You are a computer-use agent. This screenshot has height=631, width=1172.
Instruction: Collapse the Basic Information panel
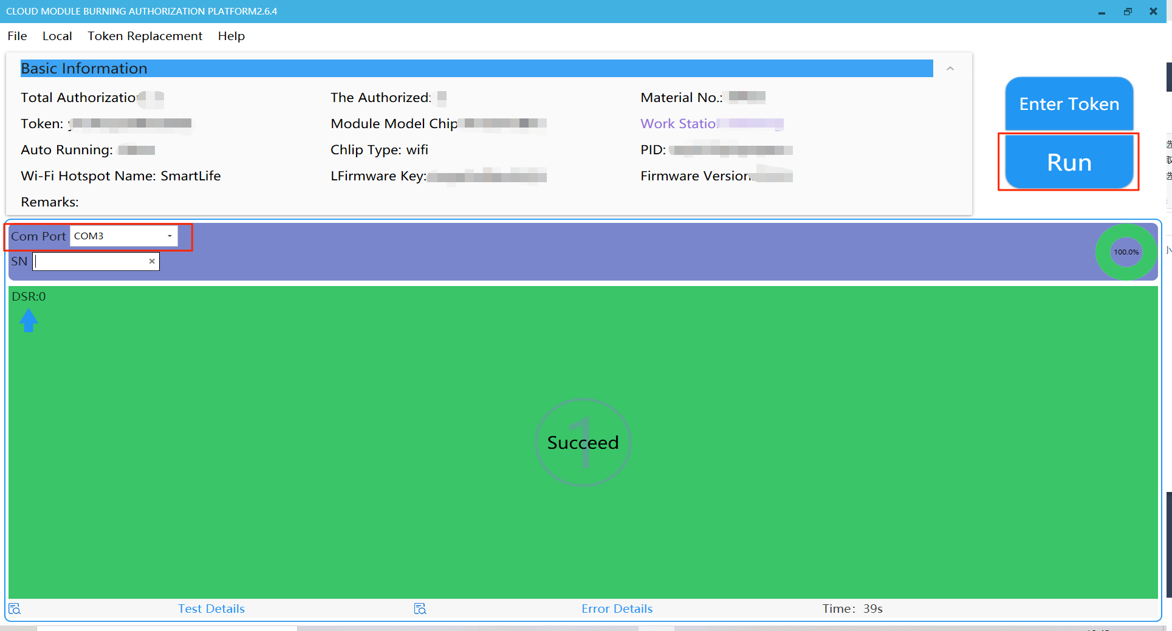(x=950, y=69)
